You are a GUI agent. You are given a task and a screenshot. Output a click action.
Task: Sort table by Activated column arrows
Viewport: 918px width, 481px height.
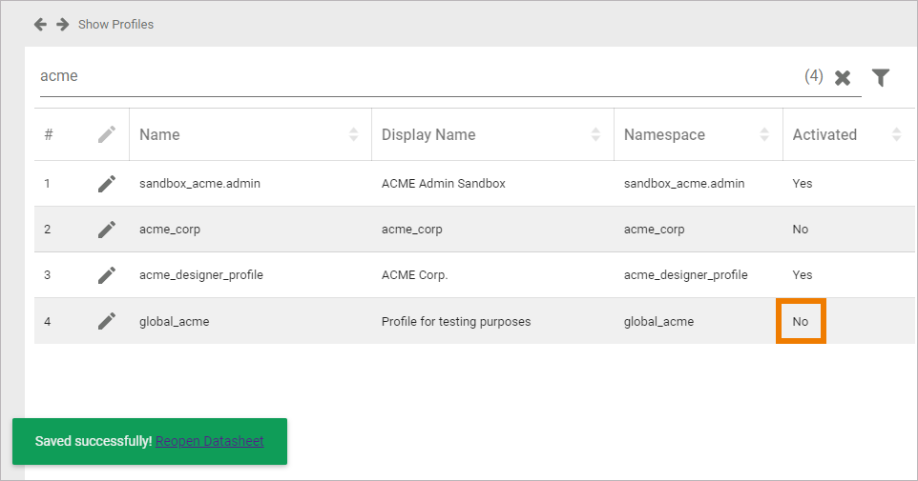896,135
